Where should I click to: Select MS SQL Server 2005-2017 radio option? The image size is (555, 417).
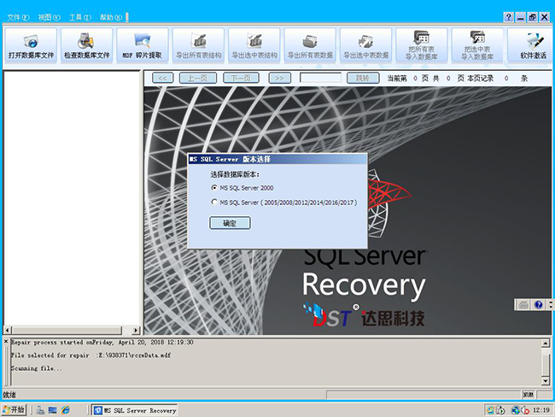(214, 203)
